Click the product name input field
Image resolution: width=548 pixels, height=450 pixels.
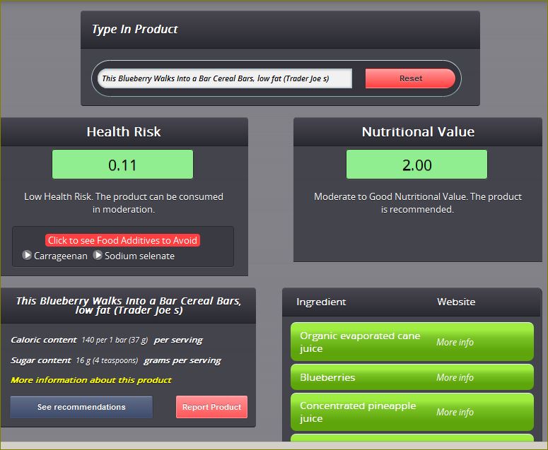coord(225,78)
